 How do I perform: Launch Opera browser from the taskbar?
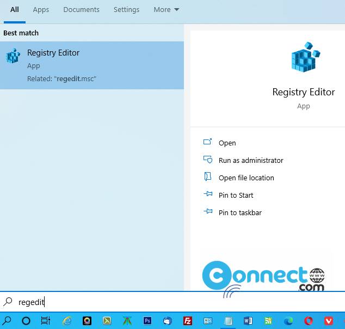coord(309,321)
